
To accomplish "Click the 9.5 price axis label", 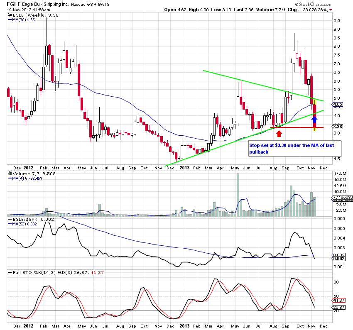I will [337, 21].
